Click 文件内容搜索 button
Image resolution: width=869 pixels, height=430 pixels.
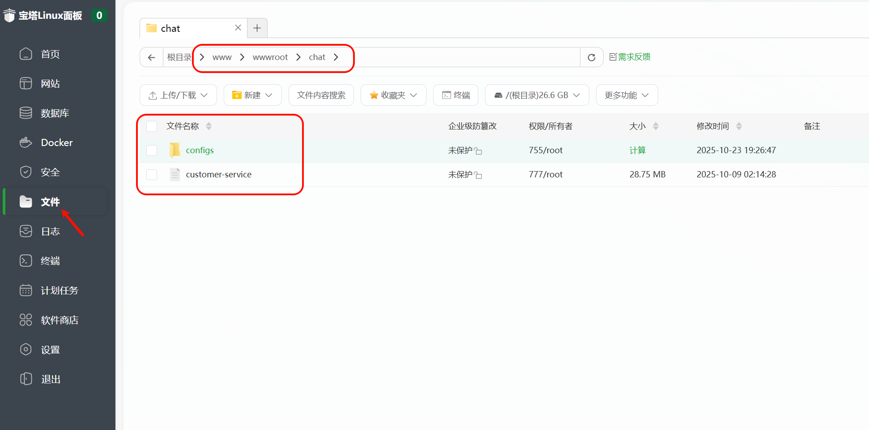321,95
